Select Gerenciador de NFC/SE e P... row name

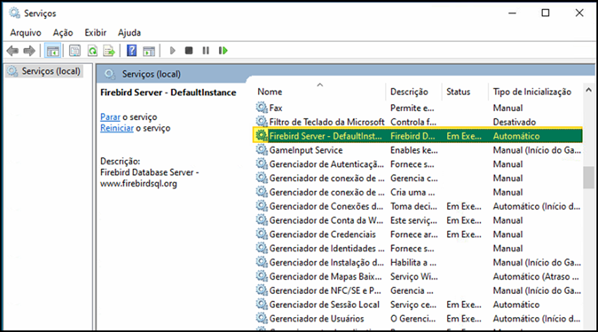[325, 290]
